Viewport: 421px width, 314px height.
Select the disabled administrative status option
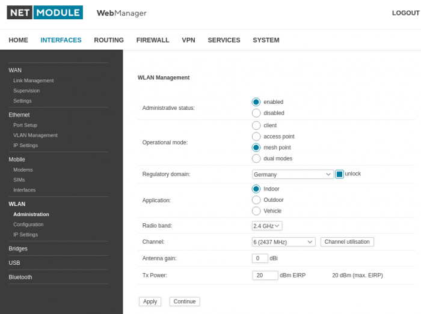[x=256, y=113]
